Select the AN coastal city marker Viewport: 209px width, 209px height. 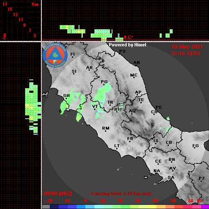point(136,65)
